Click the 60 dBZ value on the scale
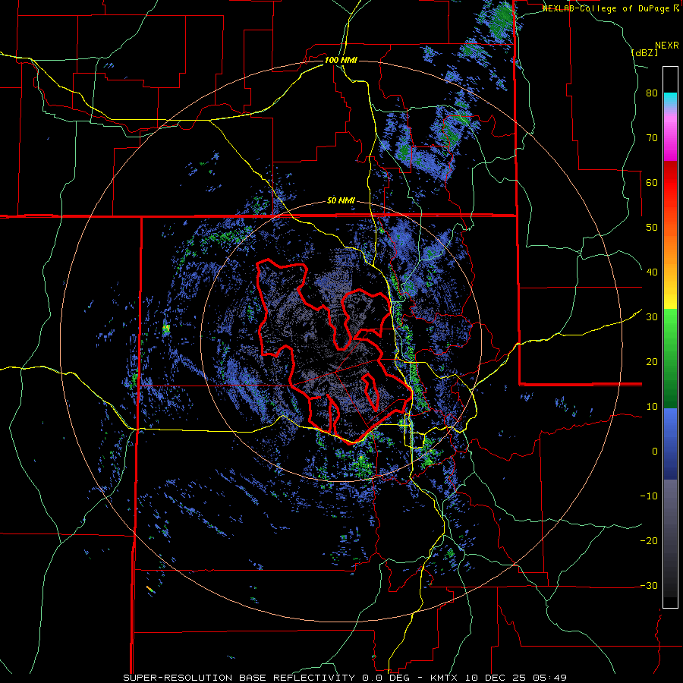This screenshot has height=683, width=683. point(652,182)
